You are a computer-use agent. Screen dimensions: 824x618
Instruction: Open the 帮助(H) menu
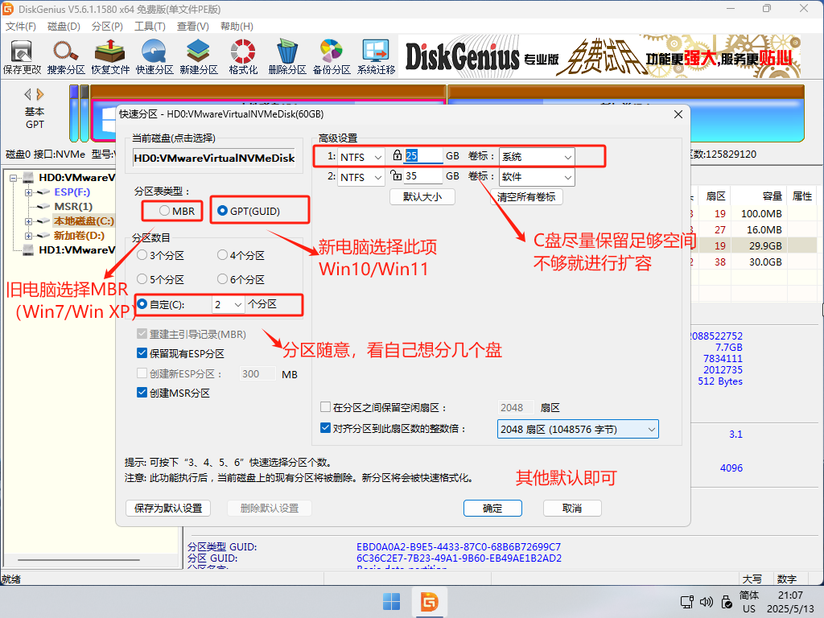tap(237, 27)
